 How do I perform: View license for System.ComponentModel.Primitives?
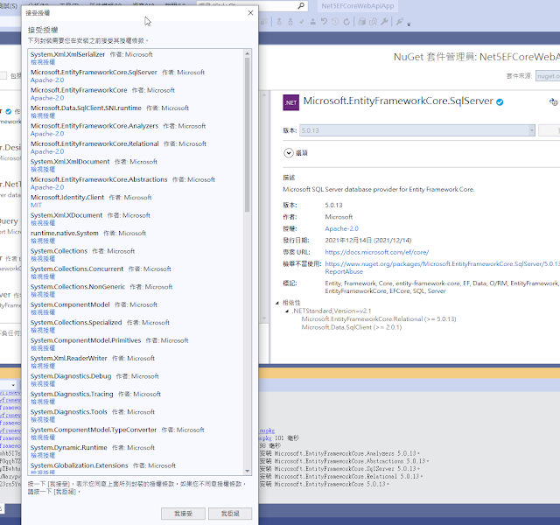(x=43, y=348)
